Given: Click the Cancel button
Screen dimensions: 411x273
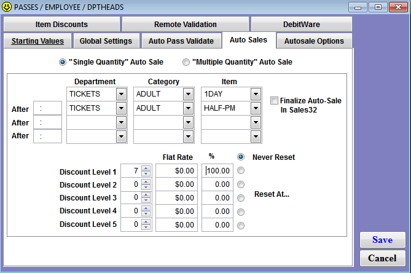Looking at the screenshot, I should [x=382, y=258].
